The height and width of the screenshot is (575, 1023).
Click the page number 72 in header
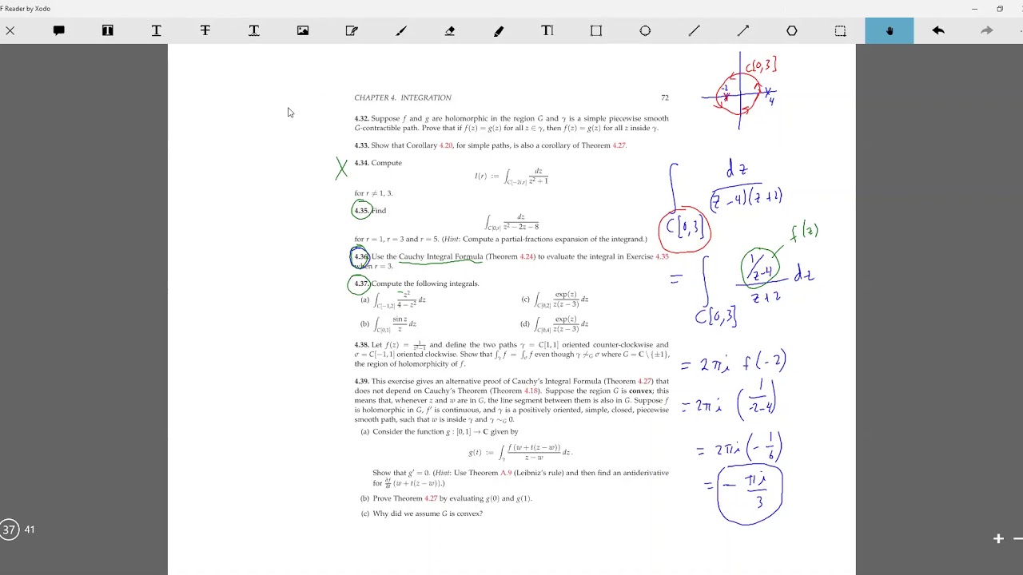click(665, 97)
